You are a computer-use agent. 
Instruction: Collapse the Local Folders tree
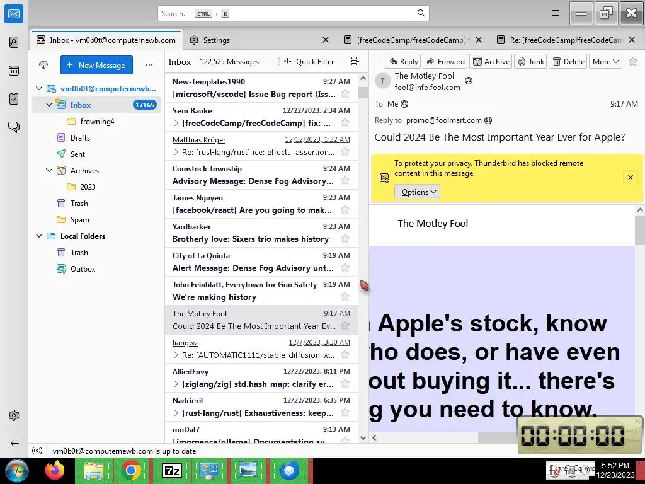click(39, 236)
